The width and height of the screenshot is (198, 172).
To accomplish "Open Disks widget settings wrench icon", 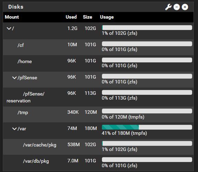I will pos(168,7).
